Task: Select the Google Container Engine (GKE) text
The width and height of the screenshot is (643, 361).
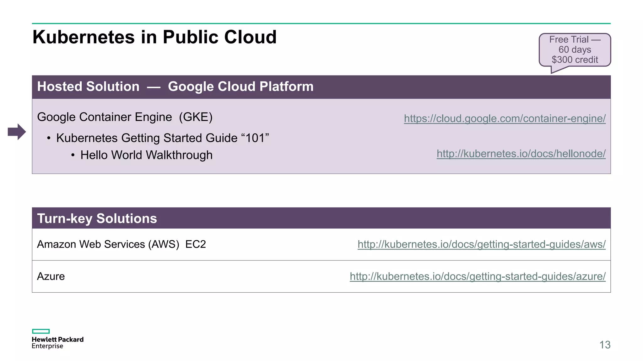Action: click(x=125, y=117)
